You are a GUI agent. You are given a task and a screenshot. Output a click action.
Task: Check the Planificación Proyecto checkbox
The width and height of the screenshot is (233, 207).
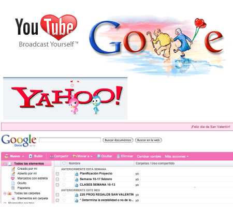pos(57,174)
